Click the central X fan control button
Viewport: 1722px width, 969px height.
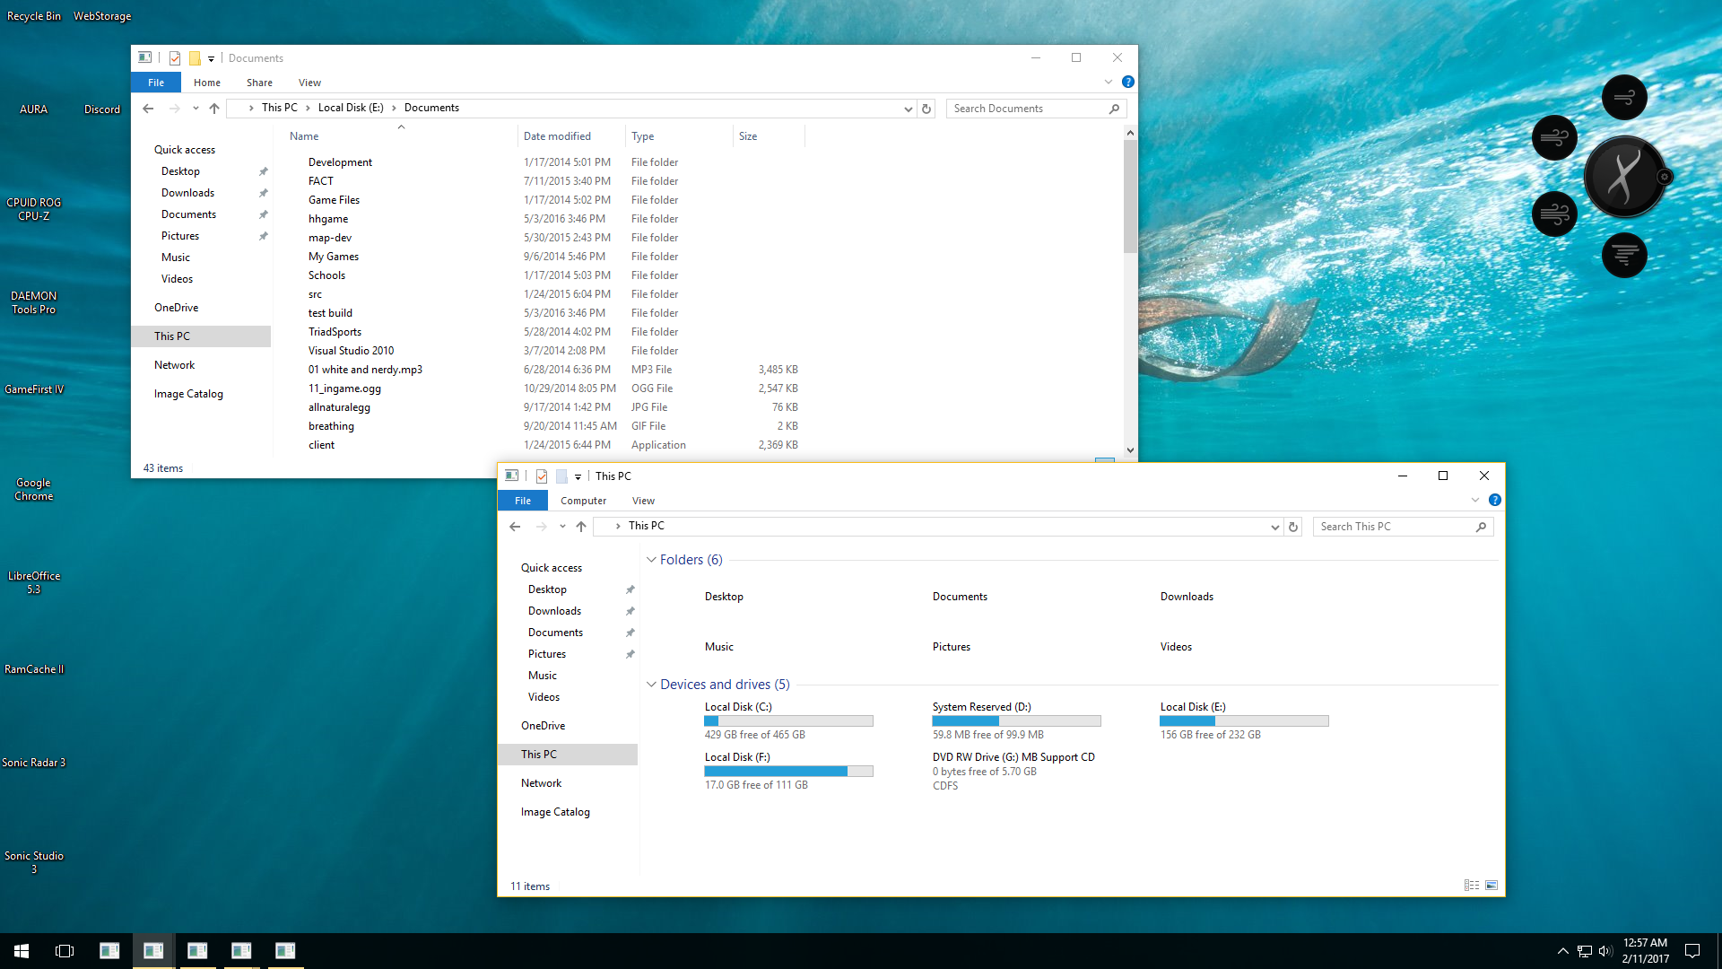[1624, 177]
